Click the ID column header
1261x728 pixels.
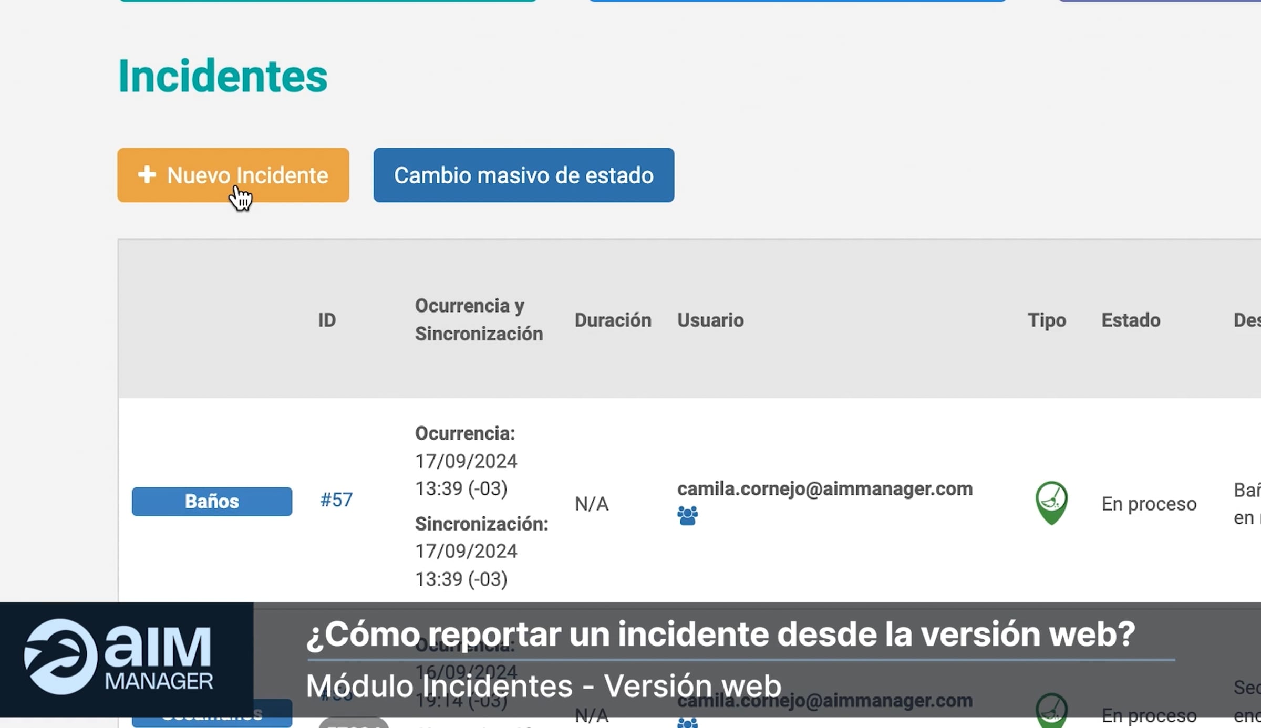(x=327, y=320)
